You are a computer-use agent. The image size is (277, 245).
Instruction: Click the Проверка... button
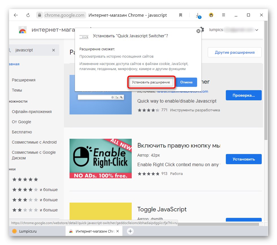pos(244,96)
